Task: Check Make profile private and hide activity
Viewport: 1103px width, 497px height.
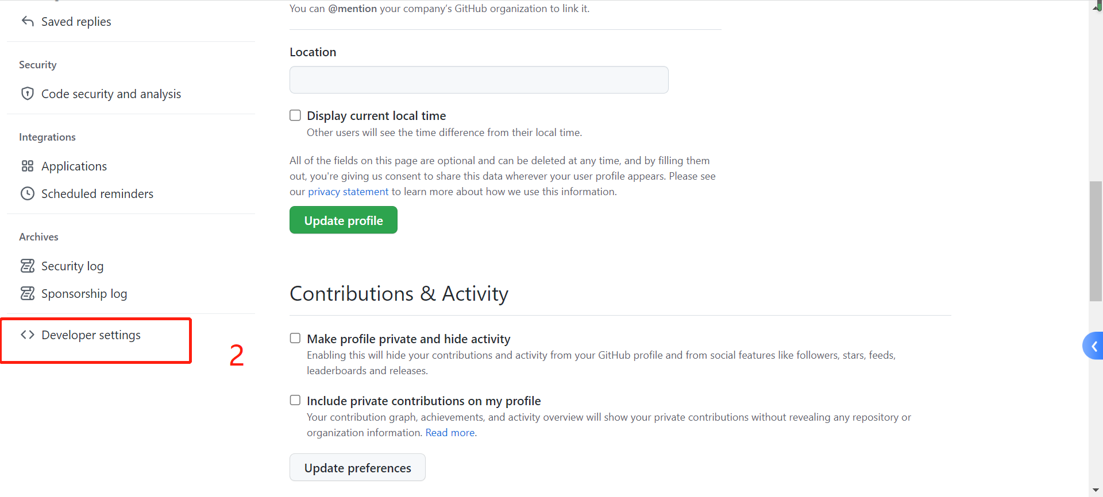Action: tap(295, 338)
